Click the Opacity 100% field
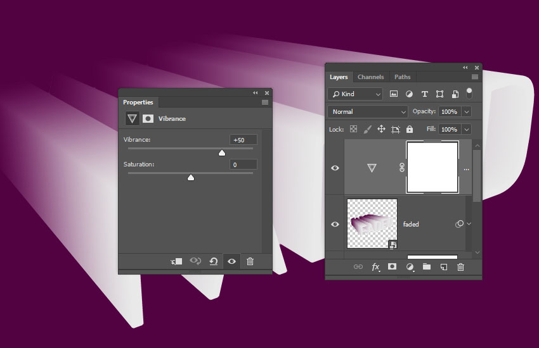539x348 pixels. 450,112
